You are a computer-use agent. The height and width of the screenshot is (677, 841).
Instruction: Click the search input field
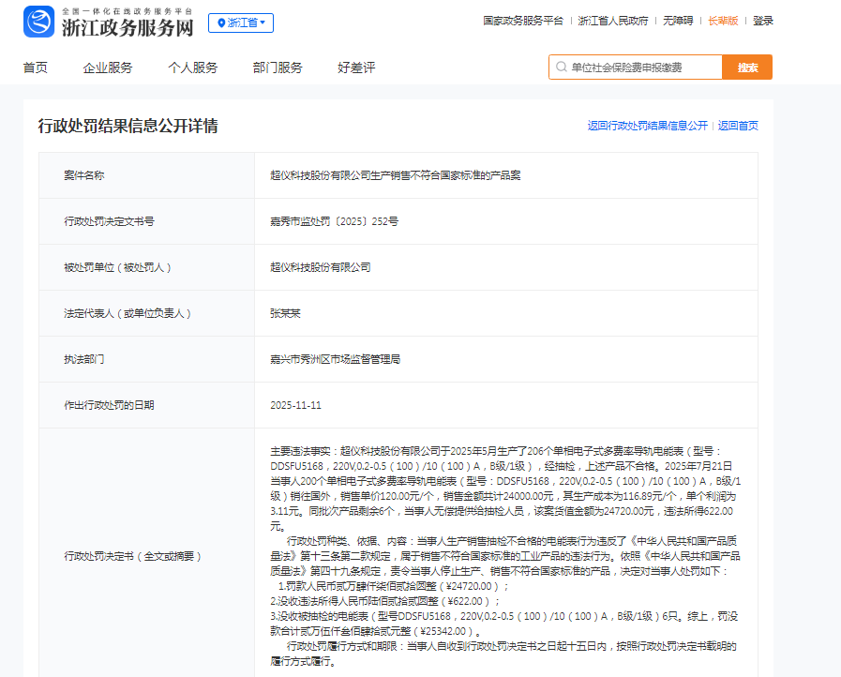pyautogui.click(x=642, y=68)
